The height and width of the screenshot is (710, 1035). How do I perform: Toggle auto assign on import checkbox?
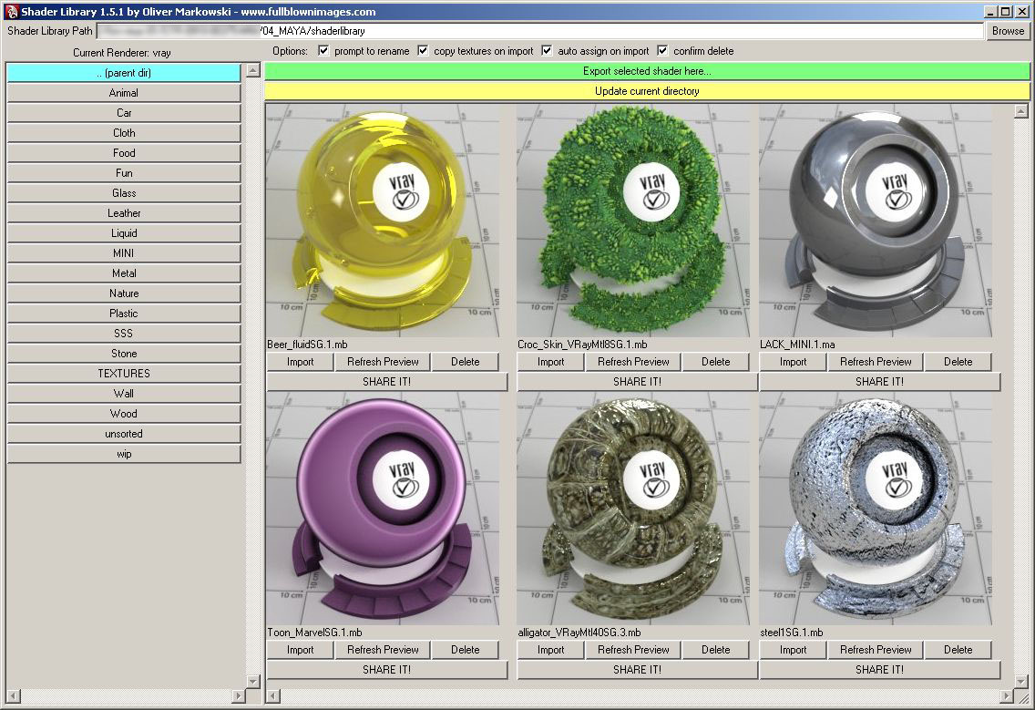coord(548,51)
